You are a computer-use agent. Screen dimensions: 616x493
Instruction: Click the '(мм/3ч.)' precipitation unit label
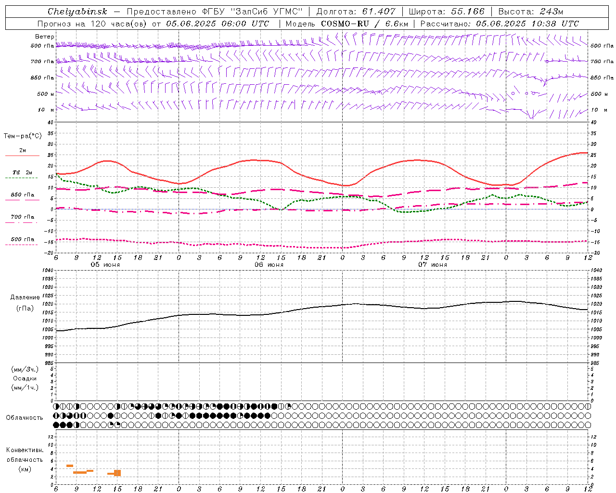[x=25, y=369]
